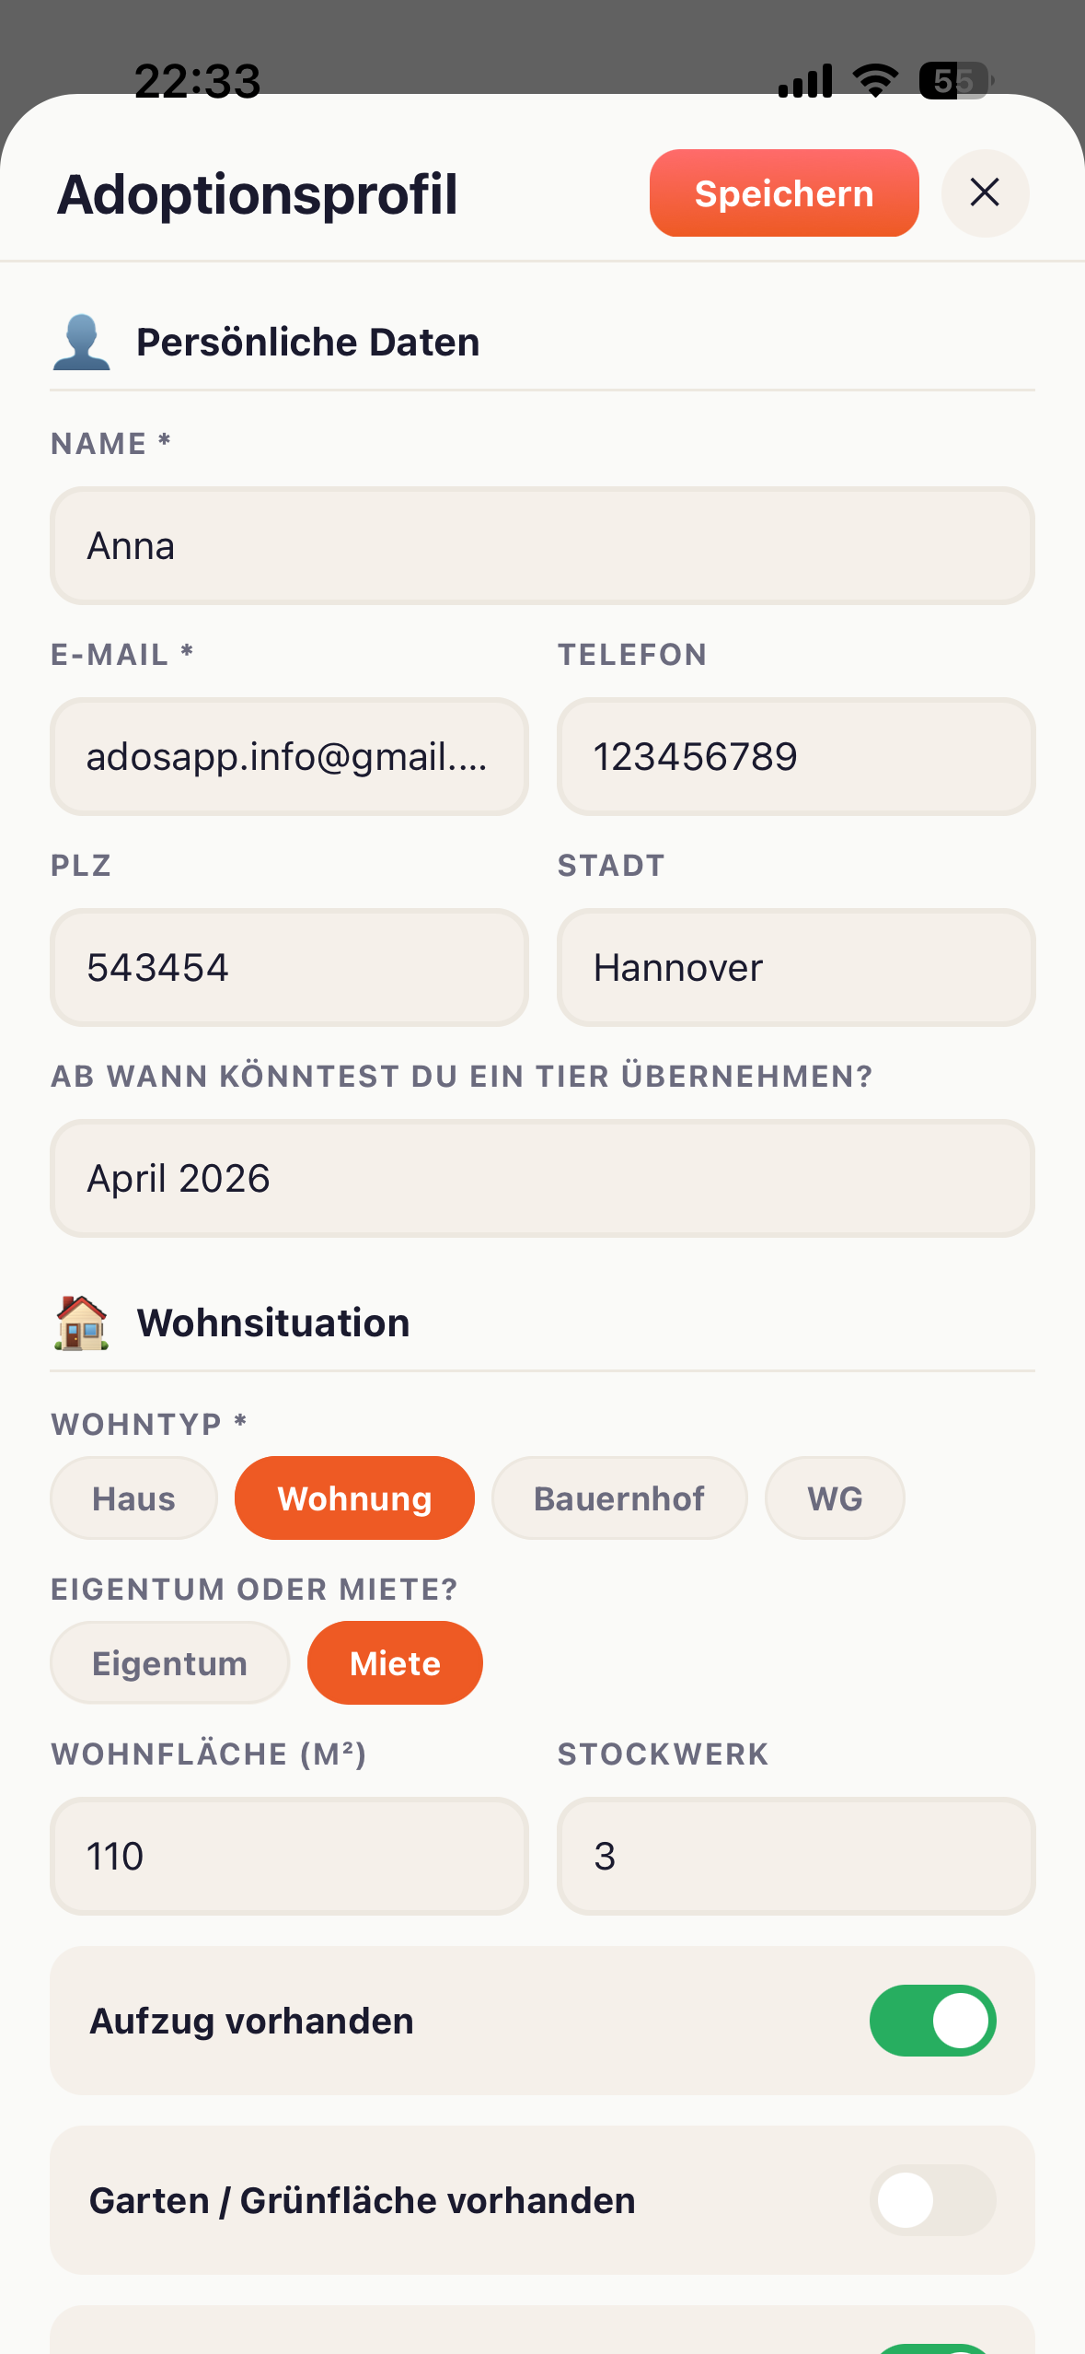Select Haus as Wohntyp
Image resolution: width=1085 pixels, height=2354 pixels.
point(133,1498)
